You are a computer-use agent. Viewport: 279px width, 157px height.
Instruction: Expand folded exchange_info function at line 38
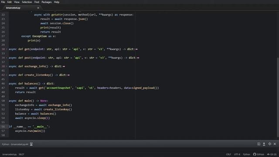pos(7,66)
